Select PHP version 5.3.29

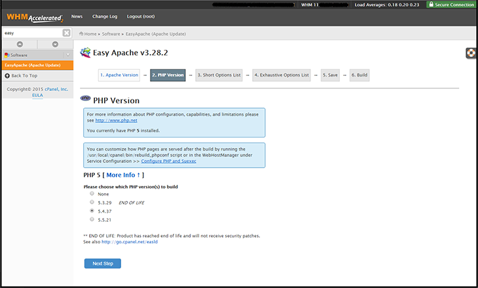pyautogui.click(x=92, y=202)
